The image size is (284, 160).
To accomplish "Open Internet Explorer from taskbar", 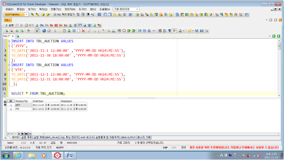I will tap(18, 155).
